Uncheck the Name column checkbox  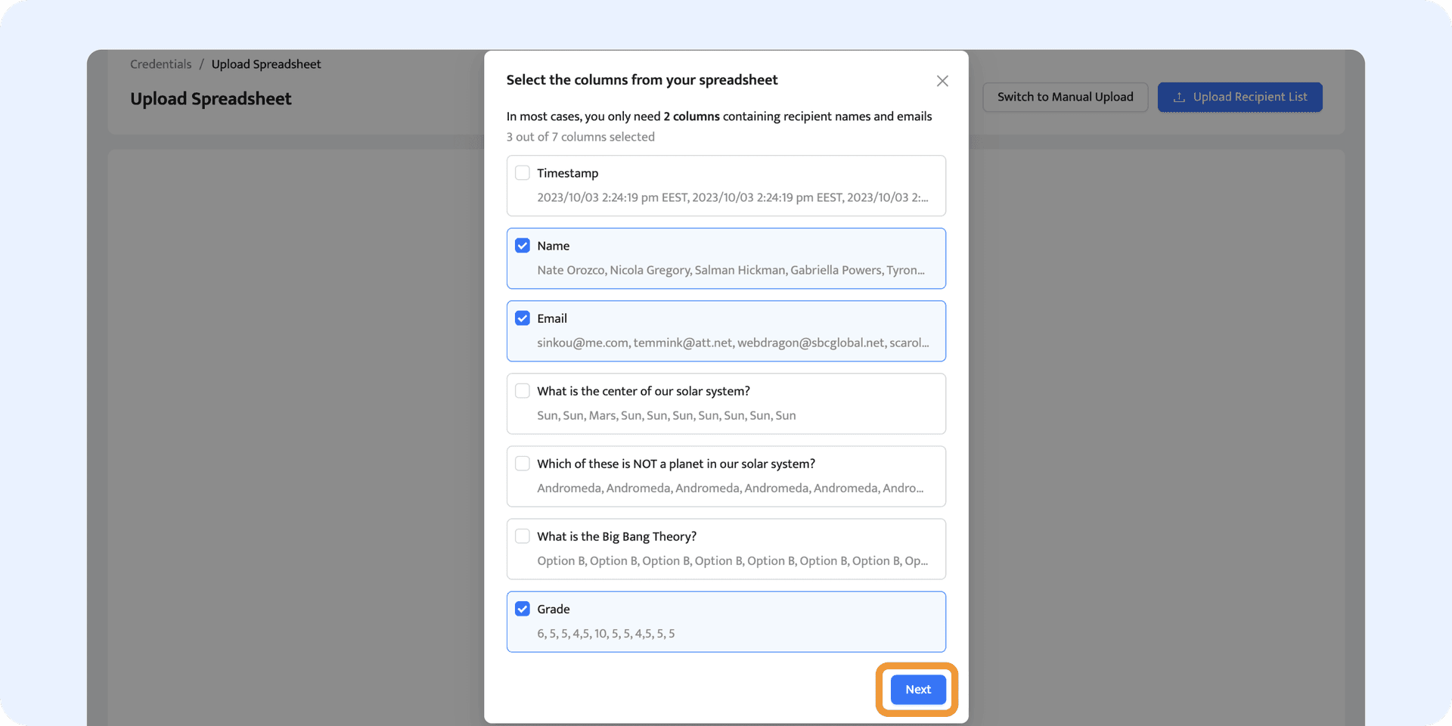pos(522,246)
